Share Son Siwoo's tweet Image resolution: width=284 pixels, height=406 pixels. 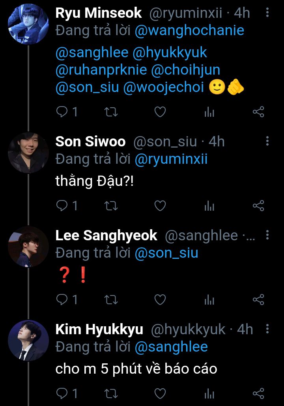click(258, 206)
